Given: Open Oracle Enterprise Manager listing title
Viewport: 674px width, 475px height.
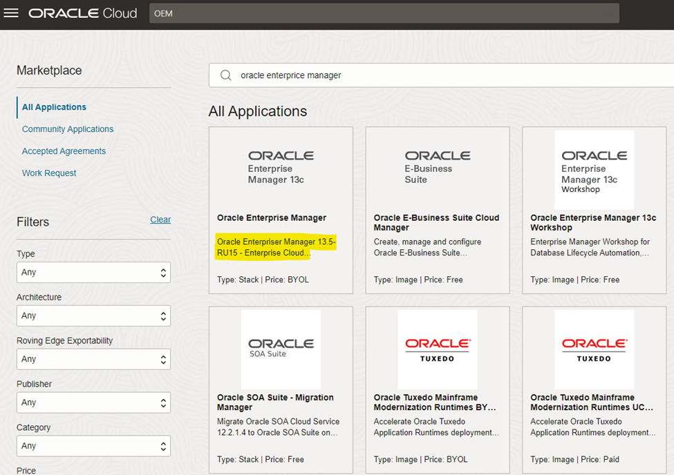Looking at the screenshot, I should [x=271, y=217].
